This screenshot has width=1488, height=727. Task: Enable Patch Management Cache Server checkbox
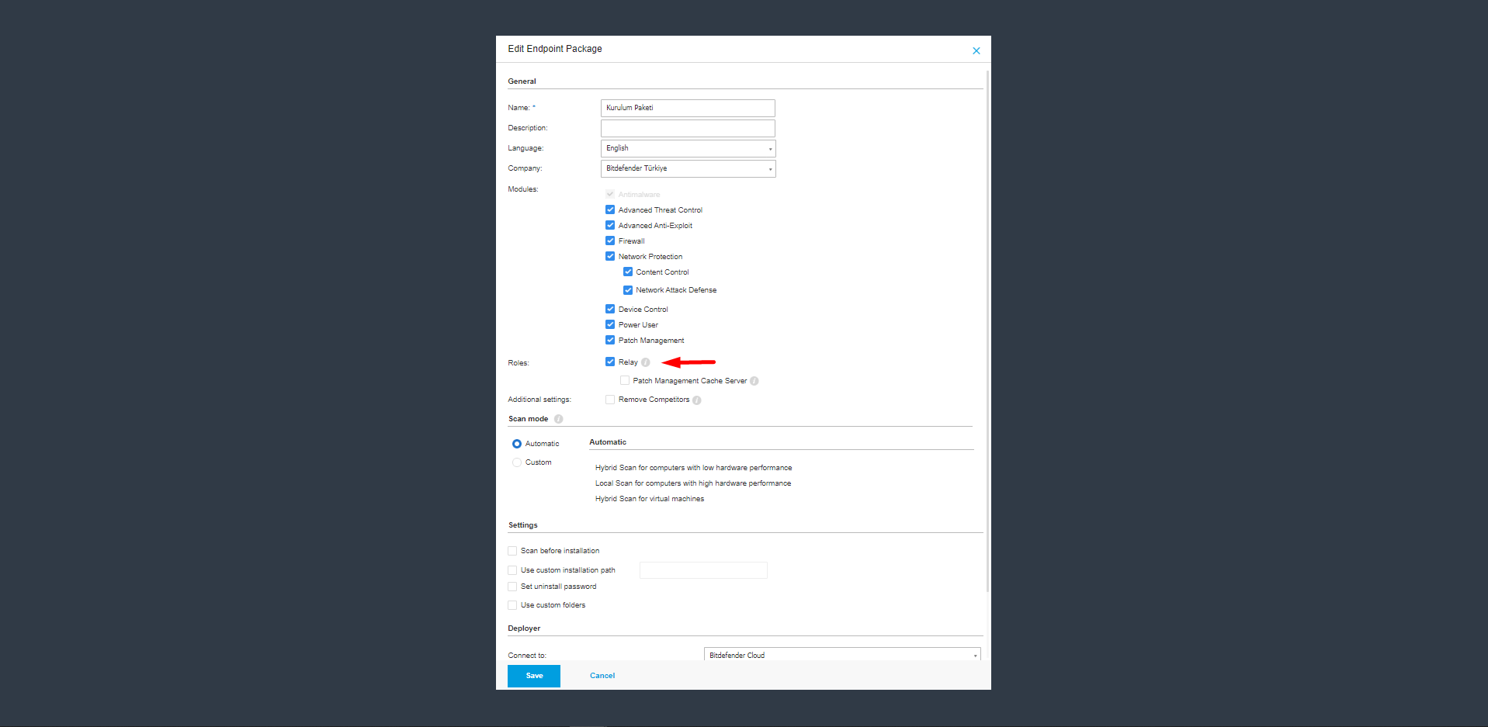tap(625, 380)
